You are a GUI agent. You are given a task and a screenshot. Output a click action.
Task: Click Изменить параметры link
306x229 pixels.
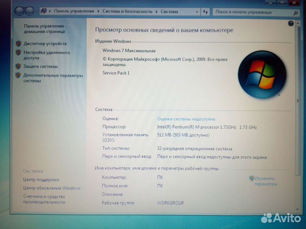(x=266, y=181)
